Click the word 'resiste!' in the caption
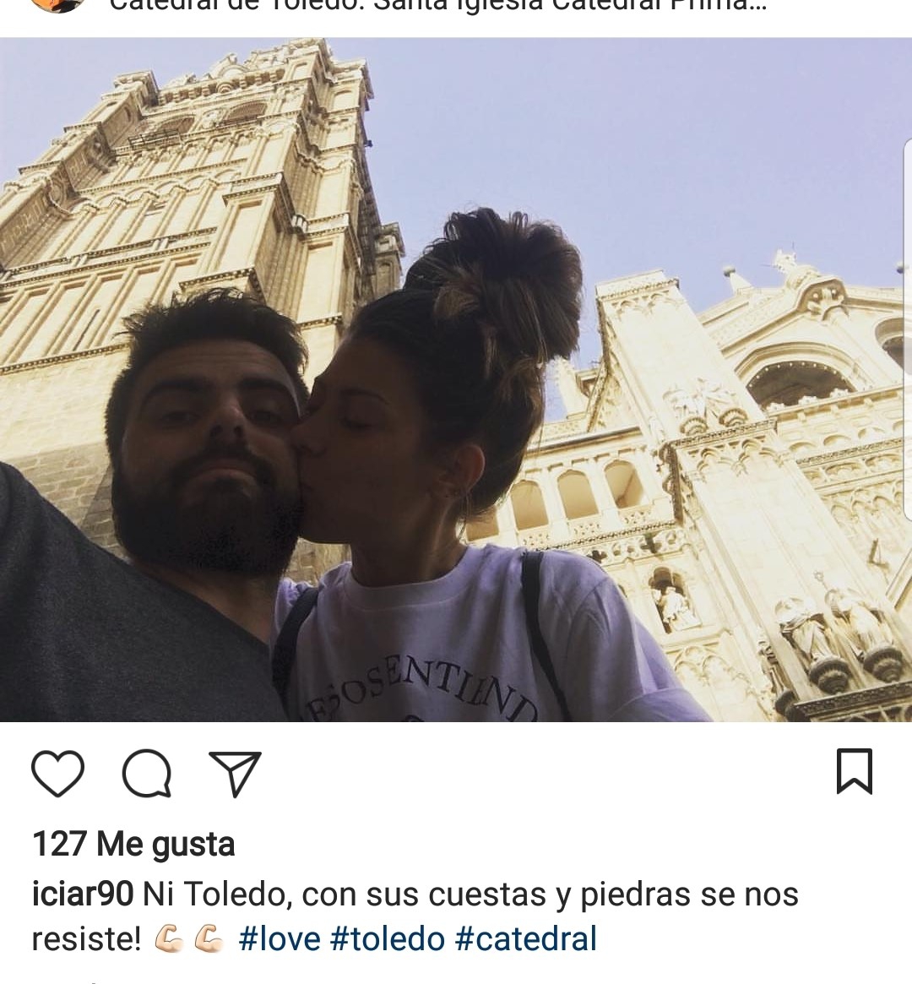The image size is (912, 984). click(87, 939)
